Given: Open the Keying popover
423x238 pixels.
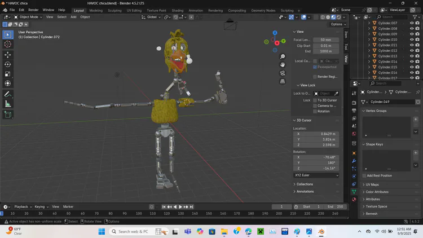Looking at the screenshot, I should [41, 206].
